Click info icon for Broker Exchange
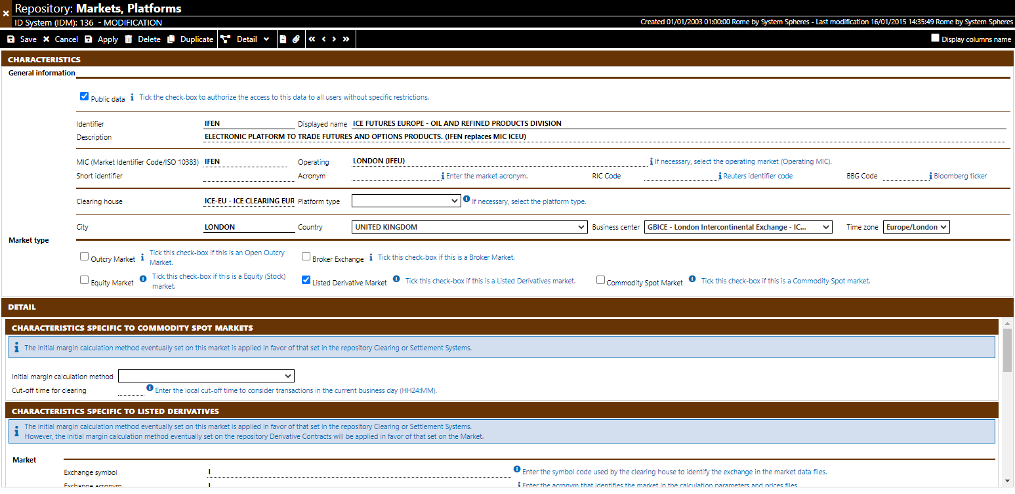Image resolution: width=1015 pixels, height=494 pixels. pos(371,257)
